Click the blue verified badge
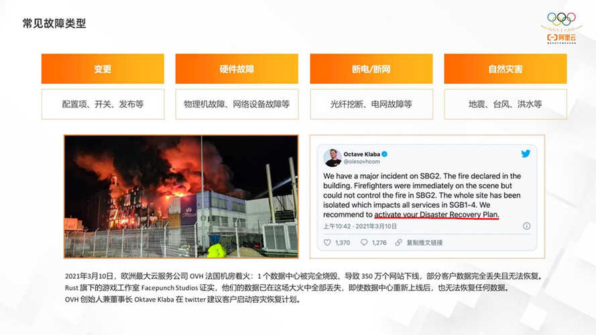Screen dimensions: 596x335 385,154
